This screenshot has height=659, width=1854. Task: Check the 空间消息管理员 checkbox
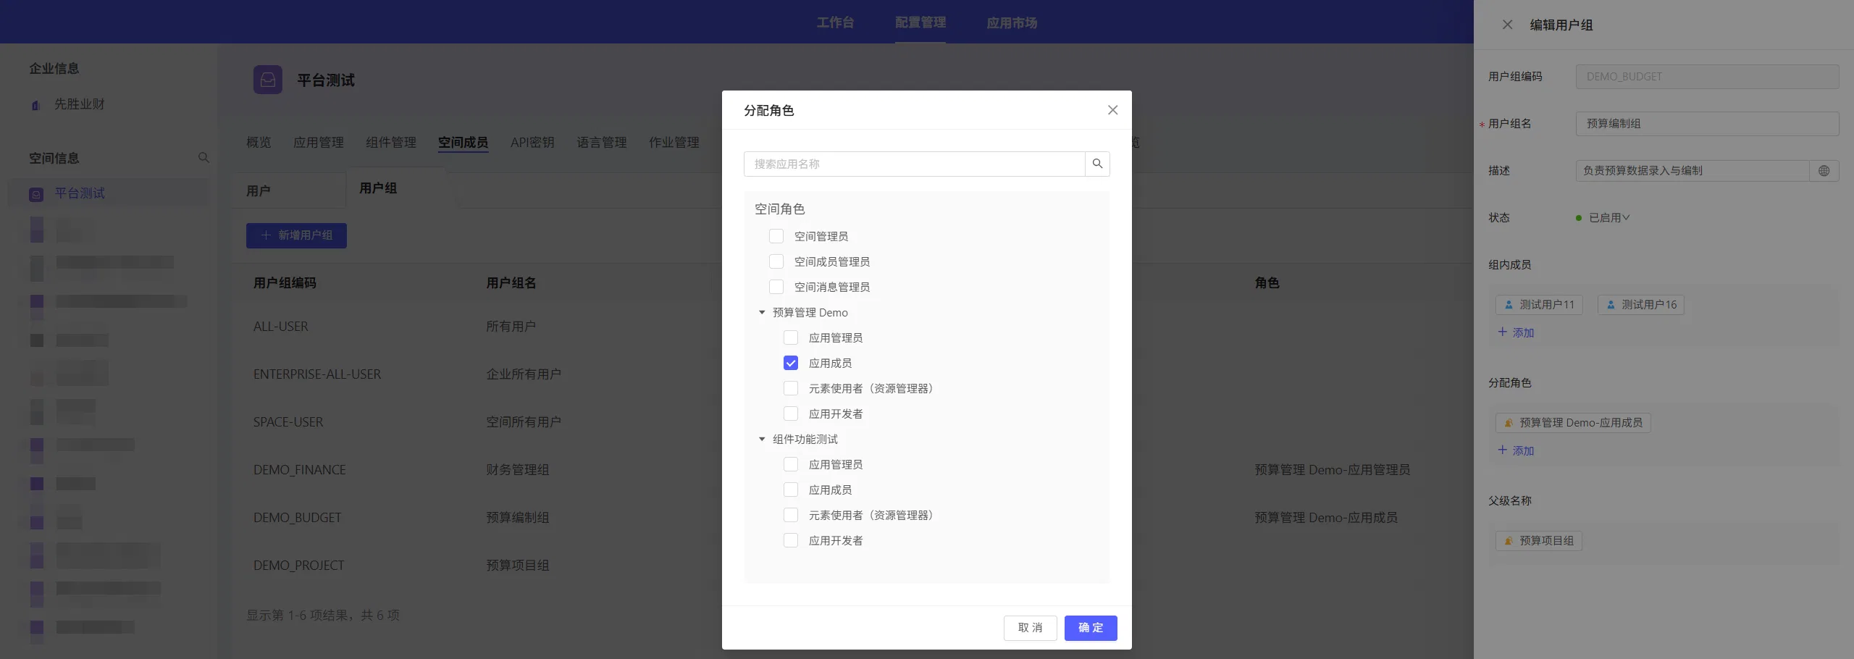[776, 287]
